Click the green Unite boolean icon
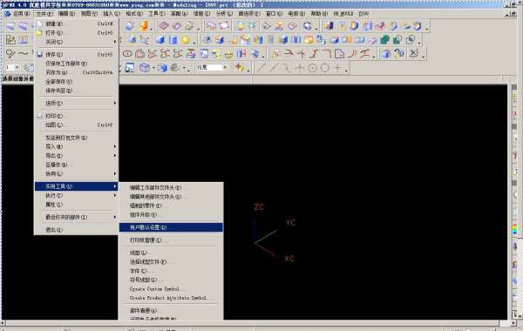Viewport: 523px width, 331px height. pyautogui.click(x=385, y=40)
